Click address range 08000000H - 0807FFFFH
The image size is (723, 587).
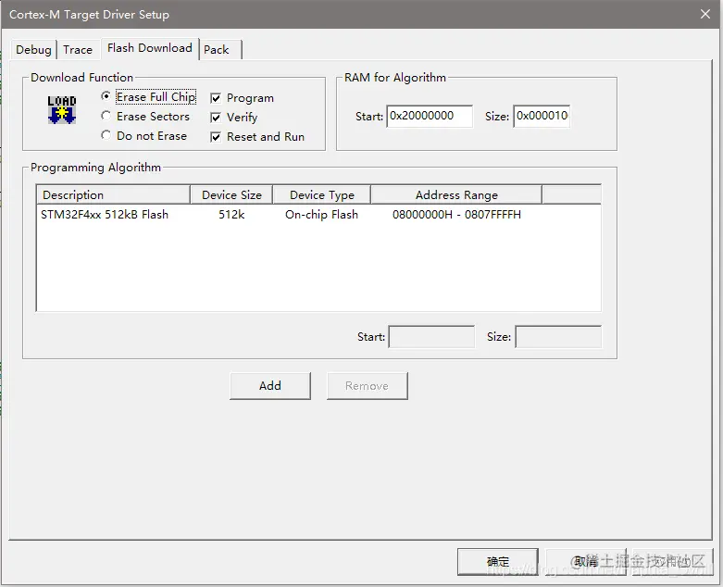point(456,215)
